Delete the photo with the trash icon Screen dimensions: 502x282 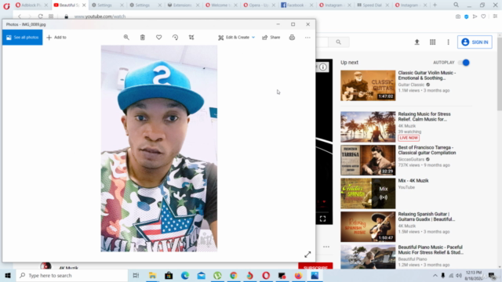click(143, 38)
